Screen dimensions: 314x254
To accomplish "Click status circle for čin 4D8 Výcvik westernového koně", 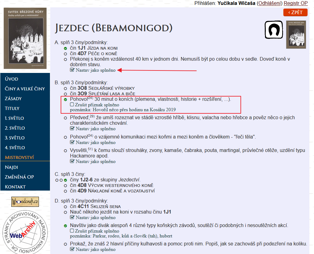I will [x=65, y=186].
